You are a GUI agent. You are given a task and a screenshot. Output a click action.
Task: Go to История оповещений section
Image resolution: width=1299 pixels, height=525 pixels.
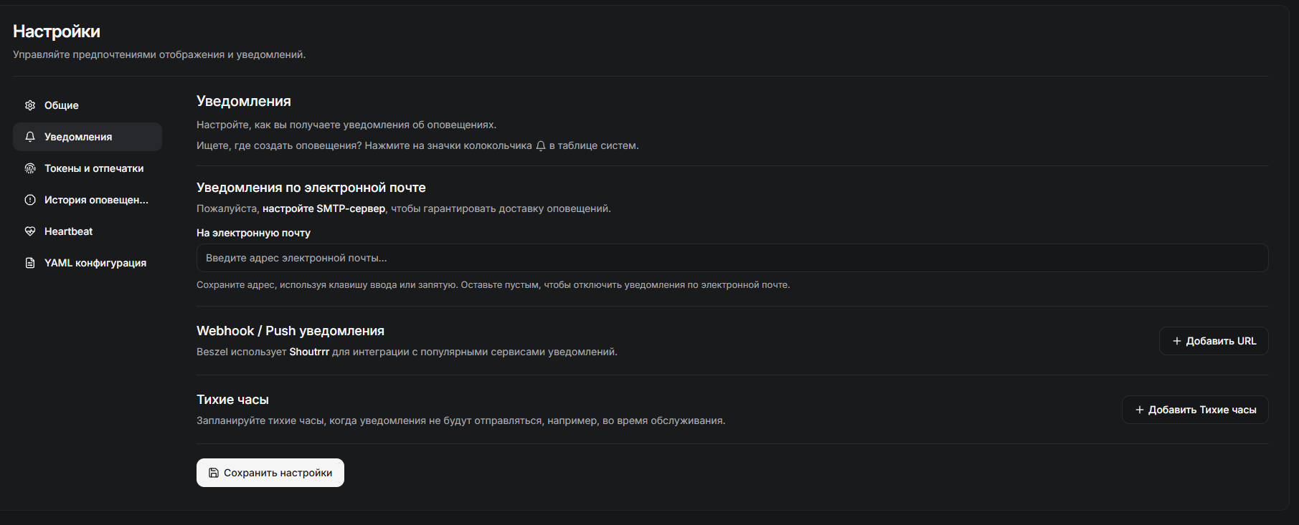pos(96,200)
